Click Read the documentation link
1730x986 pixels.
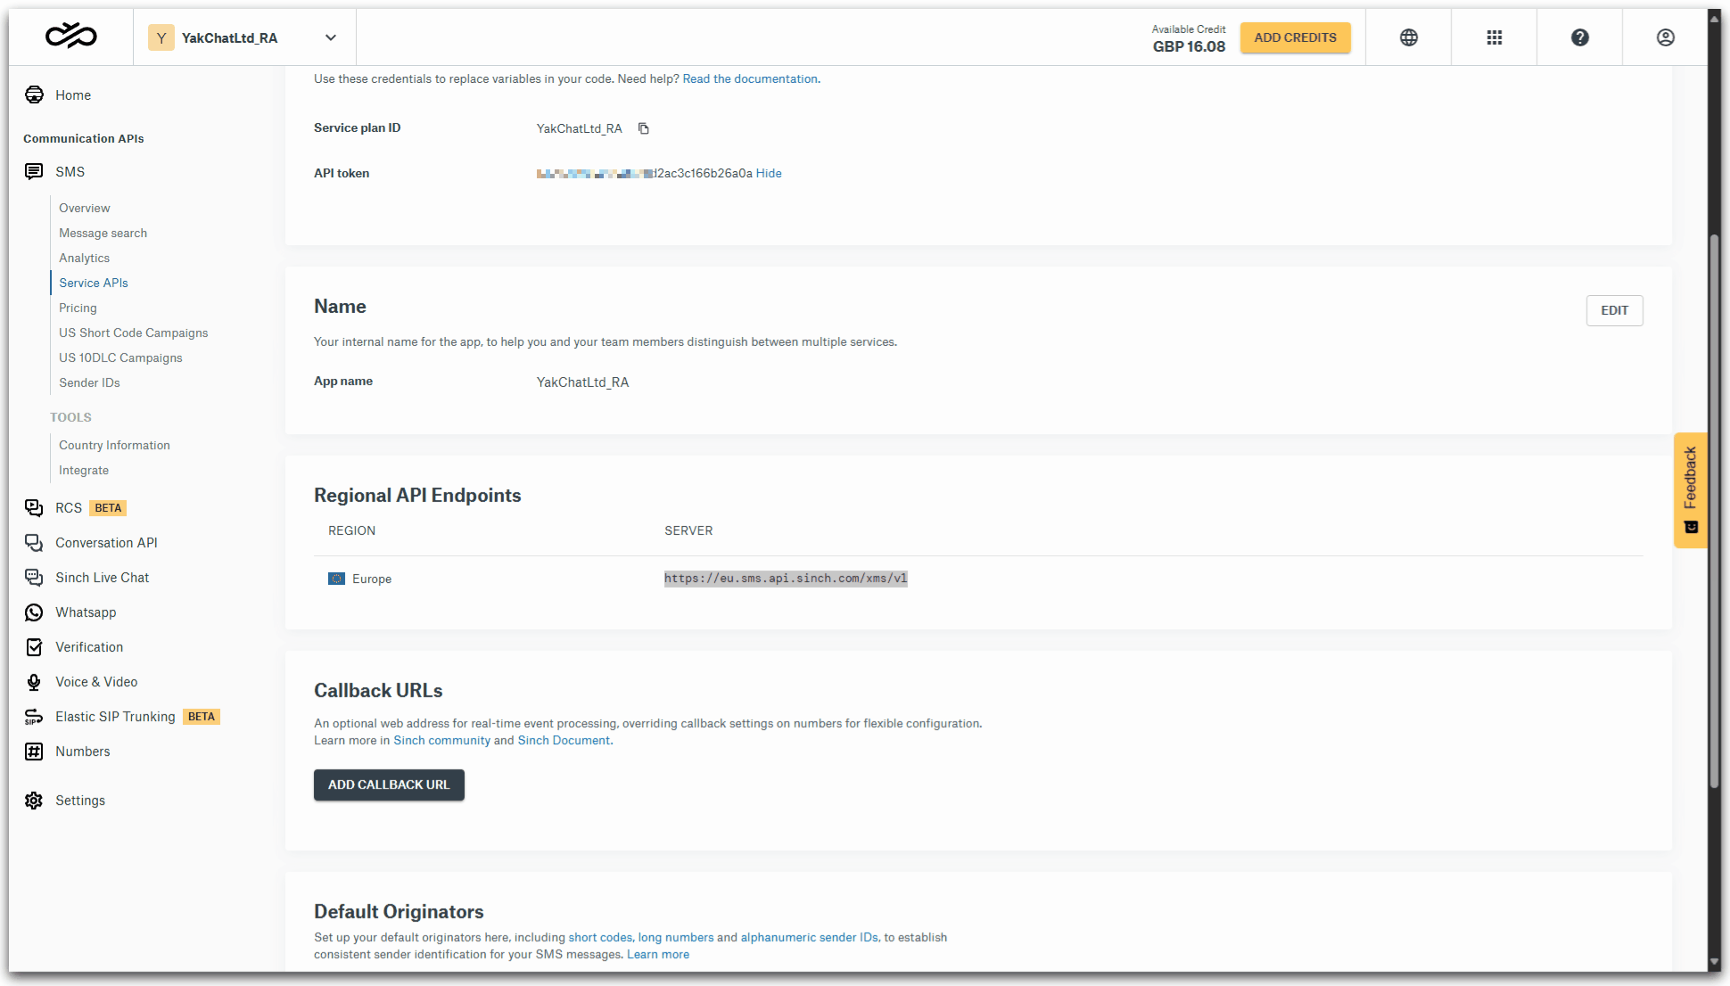click(x=748, y=79)
